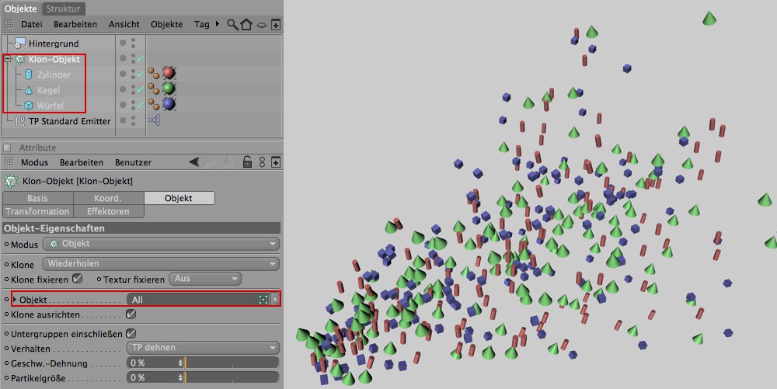Uncheck Klone ausrichten checkbox
777x389 pixels.
131,314
